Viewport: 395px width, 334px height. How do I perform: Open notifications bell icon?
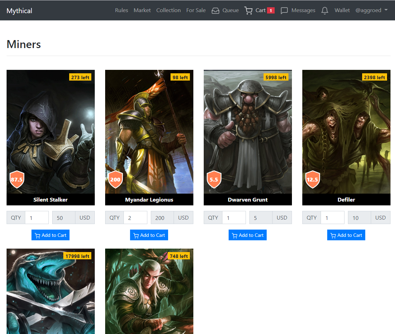[325, 11]
